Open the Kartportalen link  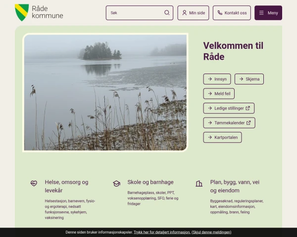pyautogui.click(x=223, y=137)
